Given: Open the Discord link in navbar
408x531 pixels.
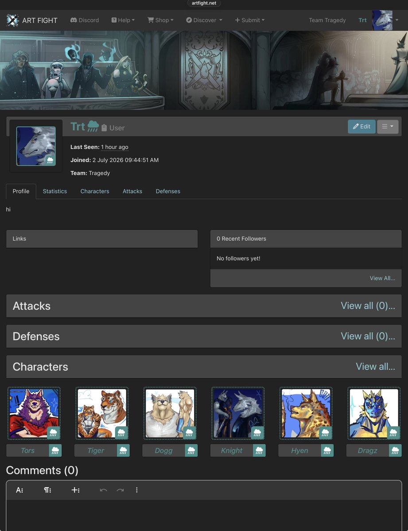Looking at the screenshot, I should [85, 20].
